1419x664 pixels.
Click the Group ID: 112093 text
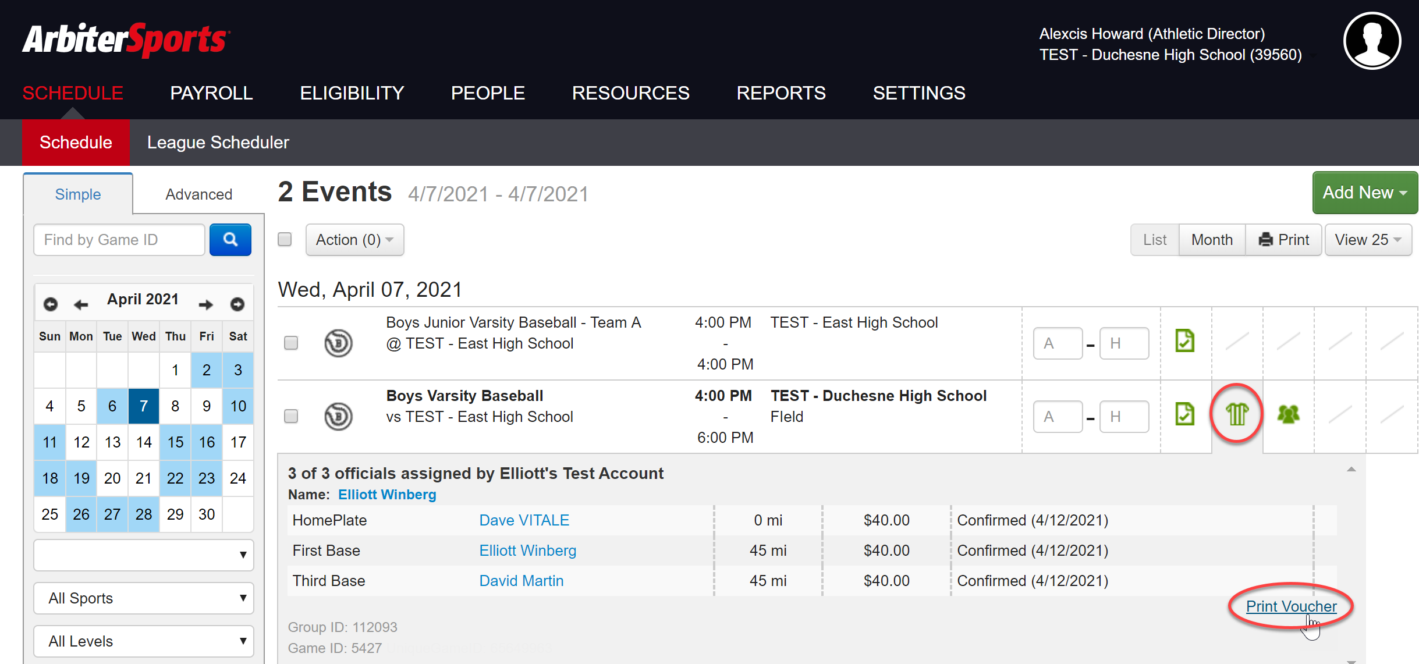point(342,627)
